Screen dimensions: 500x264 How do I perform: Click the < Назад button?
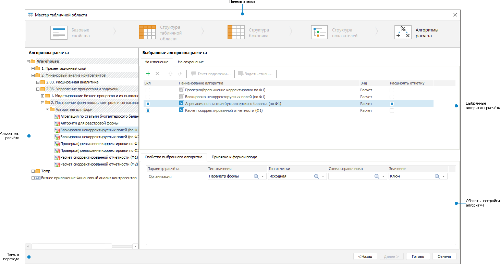[365, 256]
